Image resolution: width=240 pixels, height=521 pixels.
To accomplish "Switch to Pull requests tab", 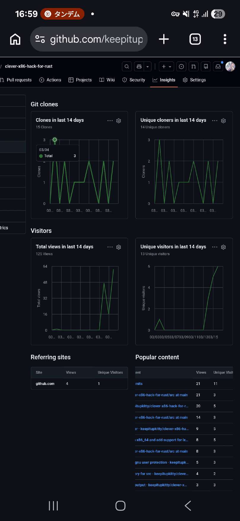I will tap(16, 80).
